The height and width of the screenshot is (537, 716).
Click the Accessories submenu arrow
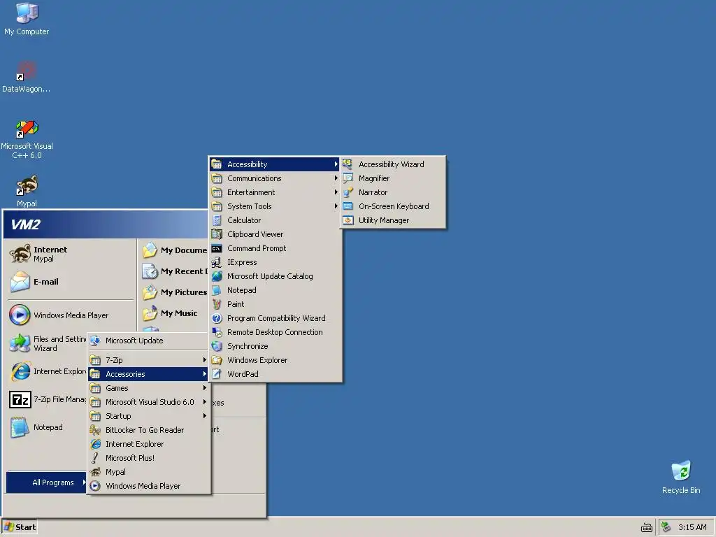pos(205,374)
